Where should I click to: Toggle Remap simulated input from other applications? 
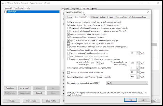coord(68,50)
